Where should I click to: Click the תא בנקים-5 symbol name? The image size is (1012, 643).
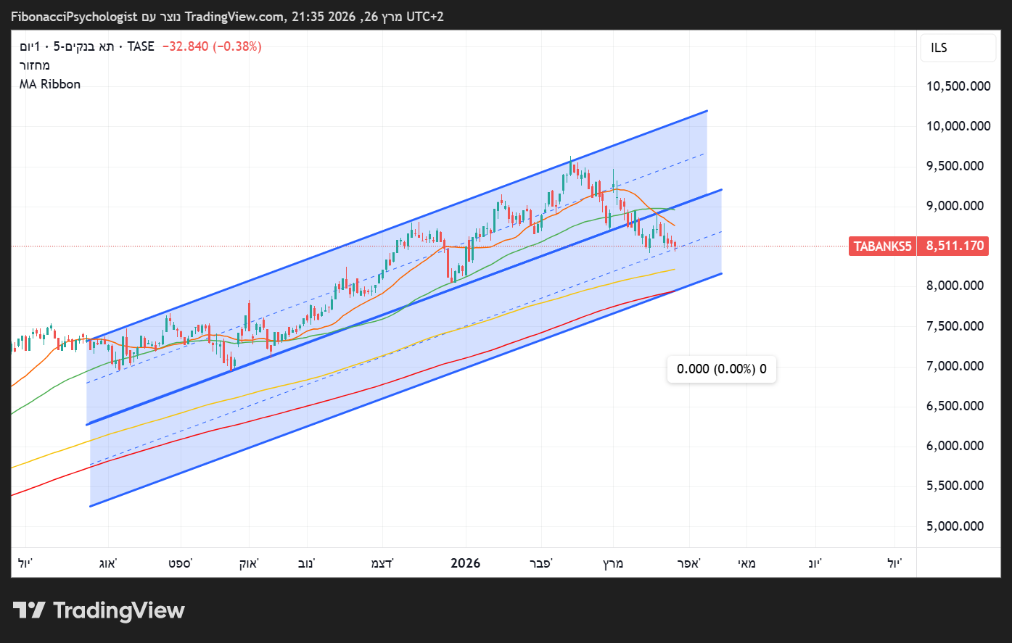click(84, 46)
